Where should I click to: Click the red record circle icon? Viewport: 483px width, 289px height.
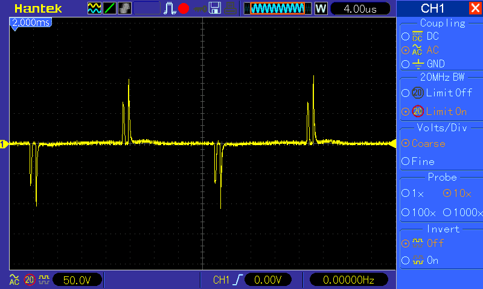pos(184,8)
